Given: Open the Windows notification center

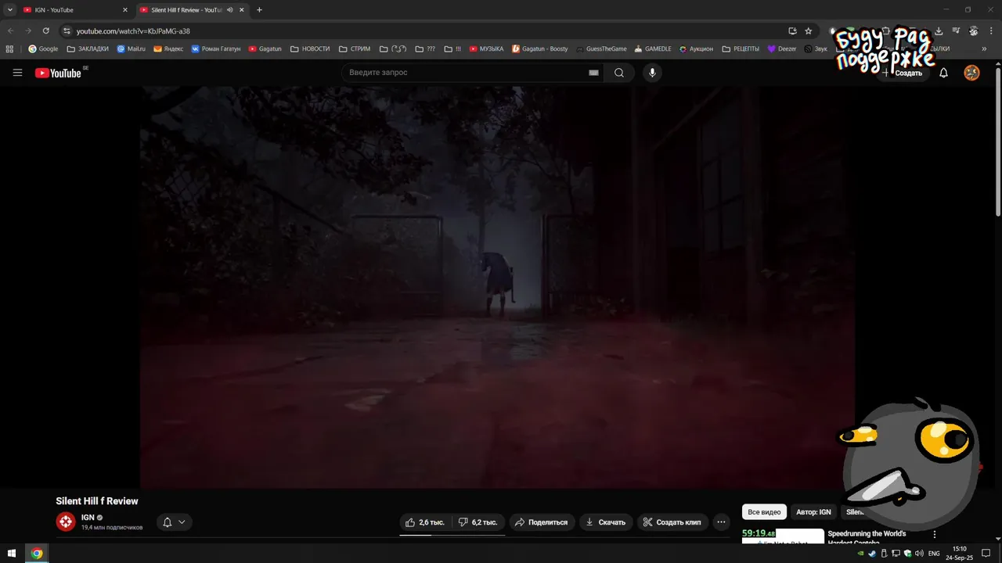Looking at the screenshot, I should (986, 553).
